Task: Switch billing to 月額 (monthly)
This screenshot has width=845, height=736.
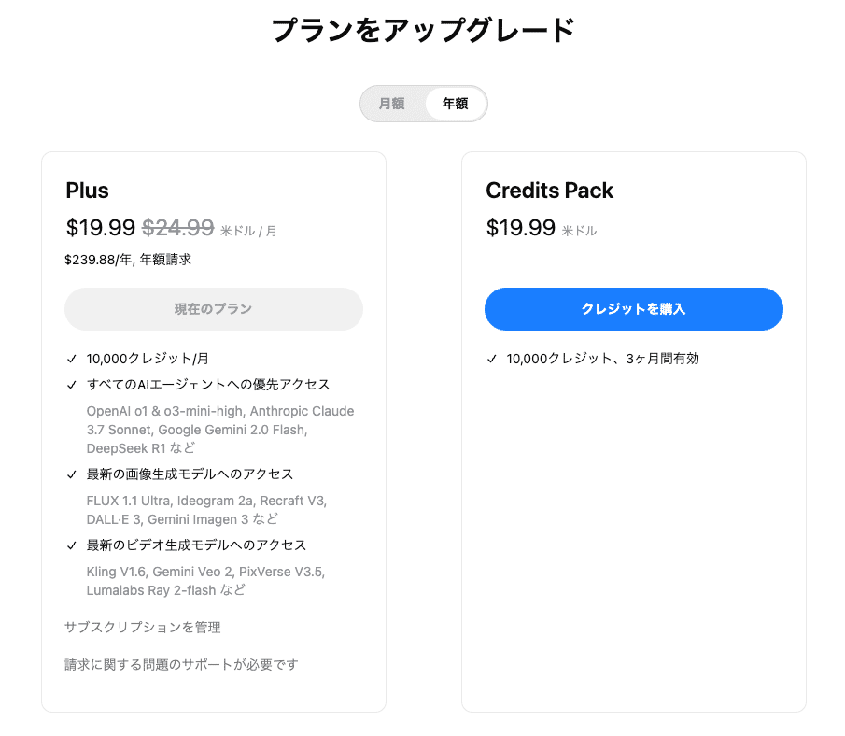Action: pyautogui.click(x=391, y=104)
